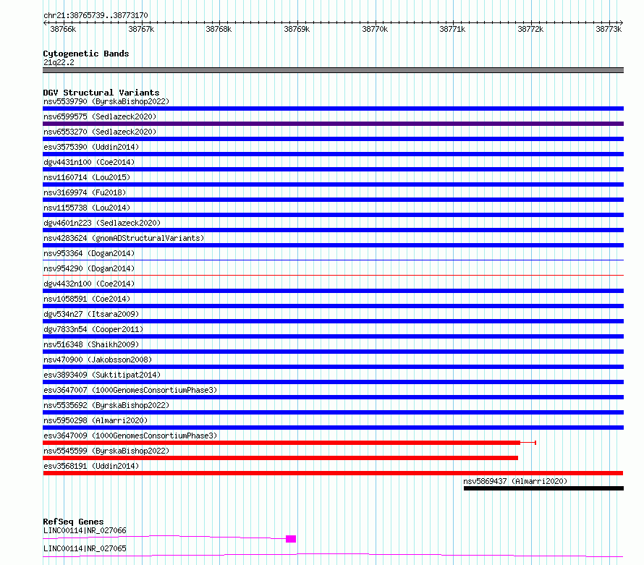Click the chr21:38765739..38773170 coordinate label

tap(96, 15)
